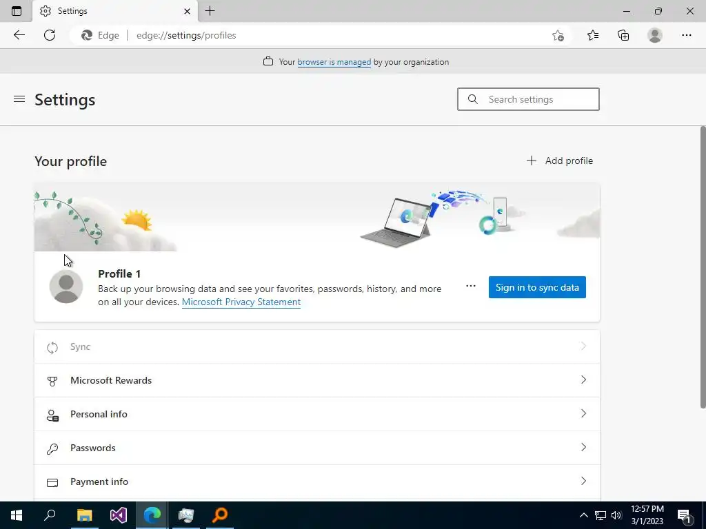Open the settings hamburger menu
The width and height of the screenshot is (706, 529).
19,99
